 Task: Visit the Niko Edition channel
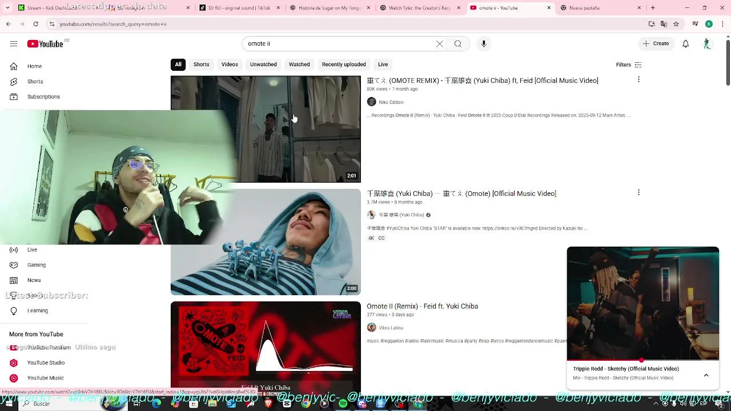[391, 102]
